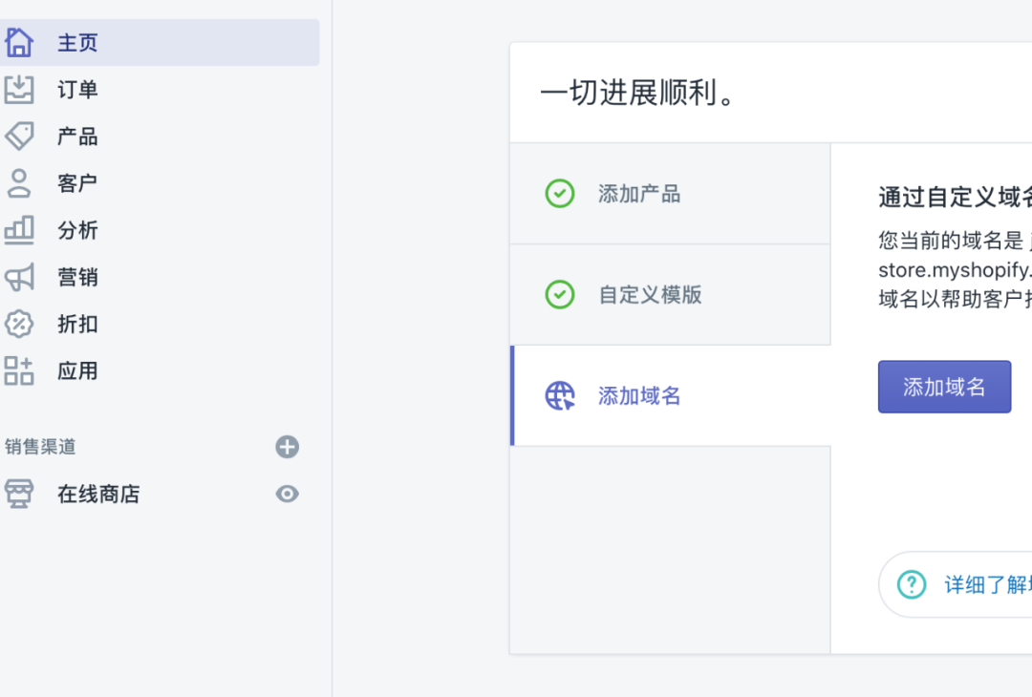
Task: Open the 主页 home icon in sidebar
Action: coord(19,43)
